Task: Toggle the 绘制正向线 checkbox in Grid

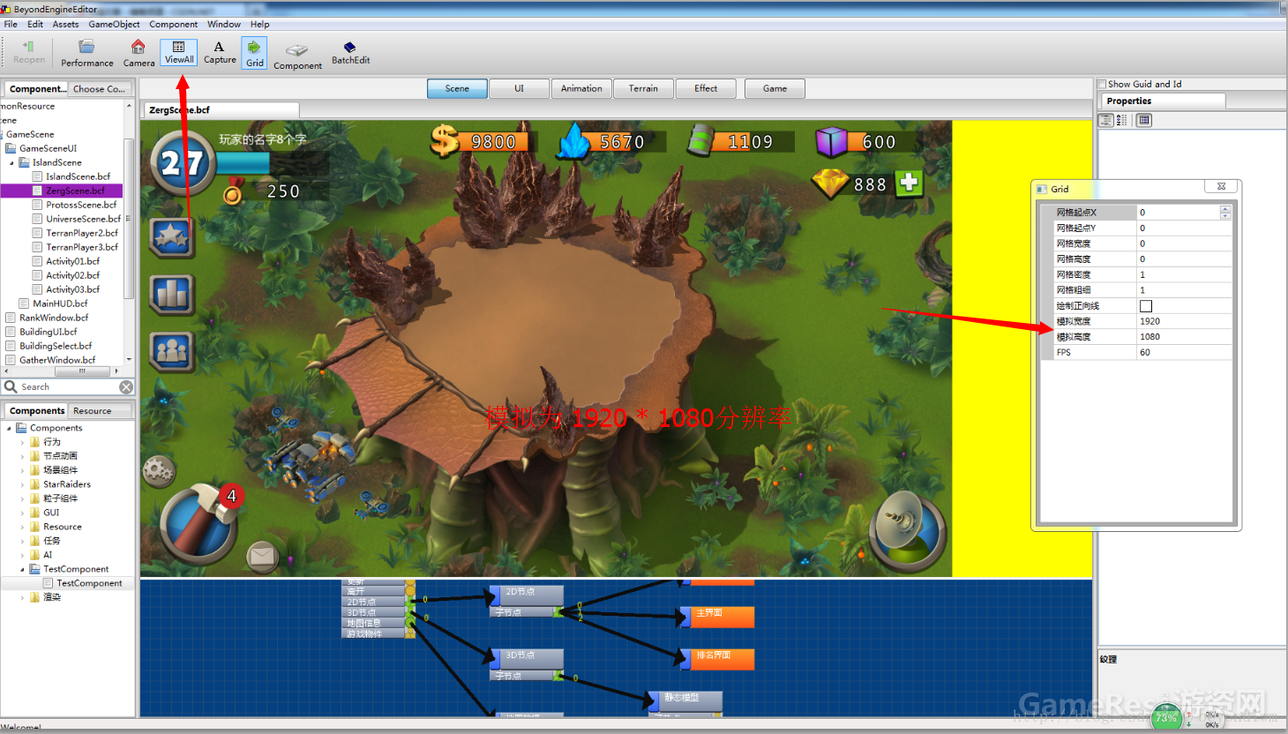Action: [1146, 305]
